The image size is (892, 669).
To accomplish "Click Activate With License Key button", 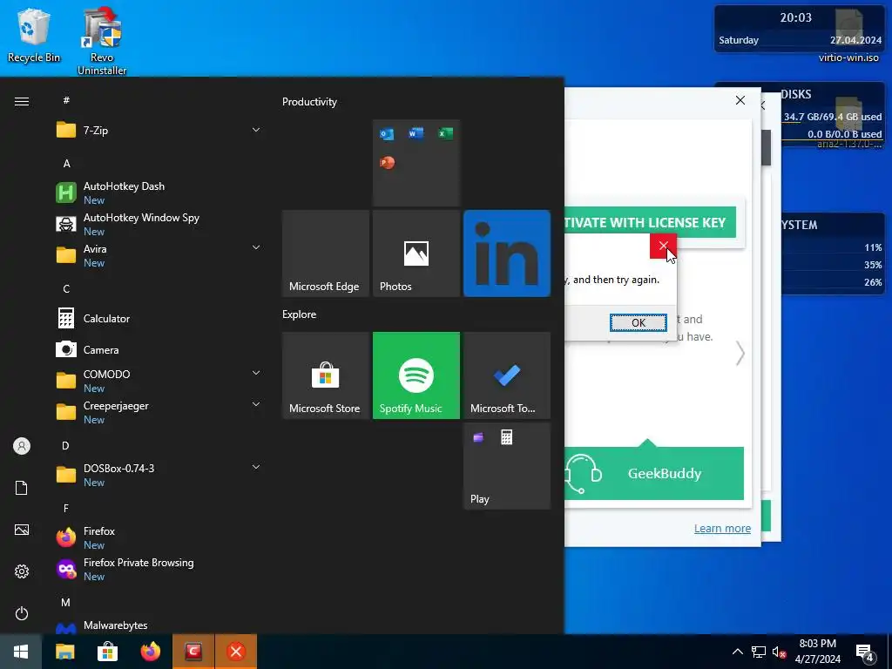I will (650, 222).
